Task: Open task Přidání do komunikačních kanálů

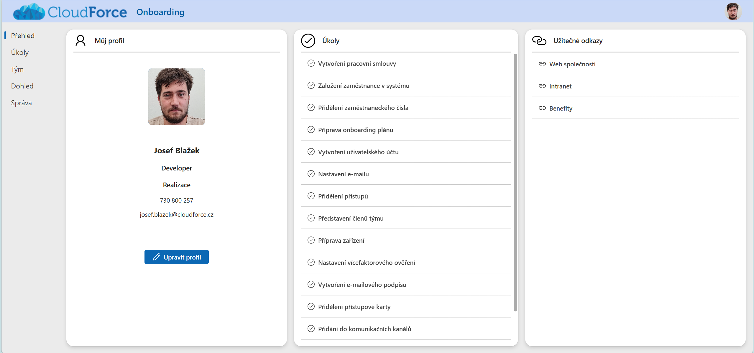Action: tap(364, 329)
